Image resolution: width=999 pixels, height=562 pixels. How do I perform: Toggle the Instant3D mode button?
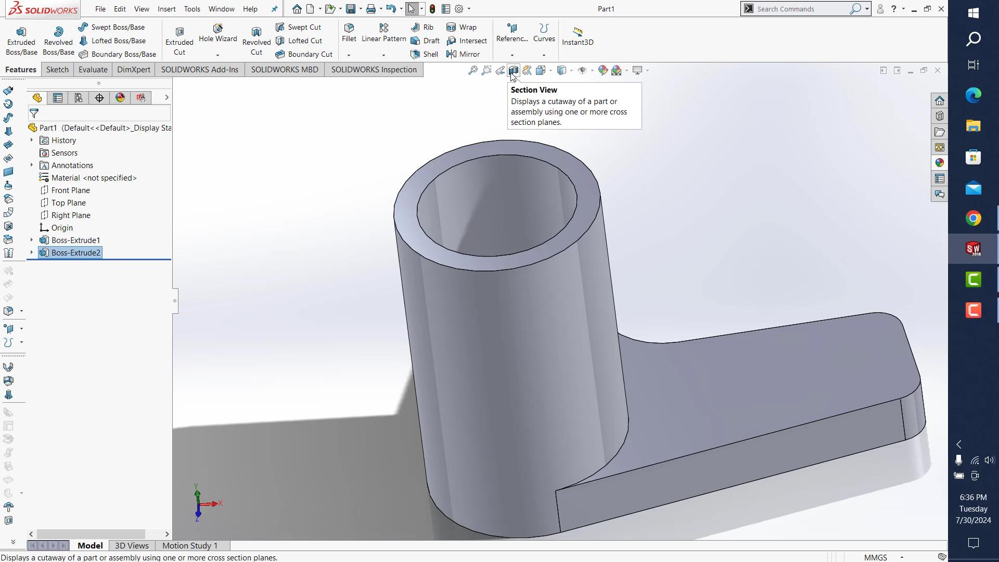click(x=578, y=36)
